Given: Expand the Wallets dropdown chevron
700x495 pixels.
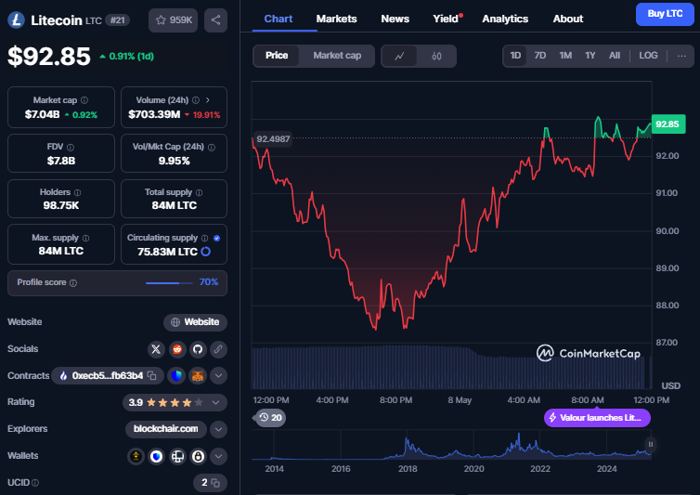Looking at the screenshot, I should (218, 456).
